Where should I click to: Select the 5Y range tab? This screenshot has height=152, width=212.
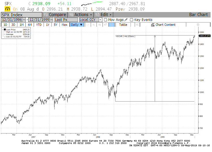56,25
